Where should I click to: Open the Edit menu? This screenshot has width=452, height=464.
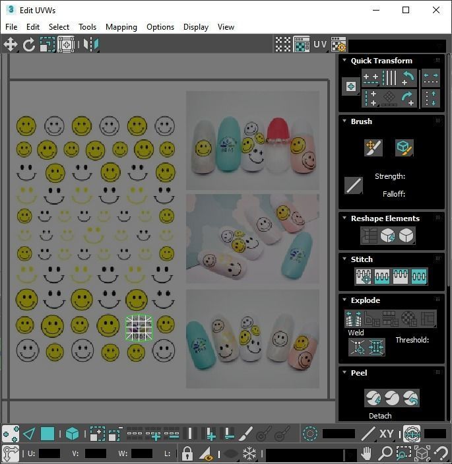33,27
